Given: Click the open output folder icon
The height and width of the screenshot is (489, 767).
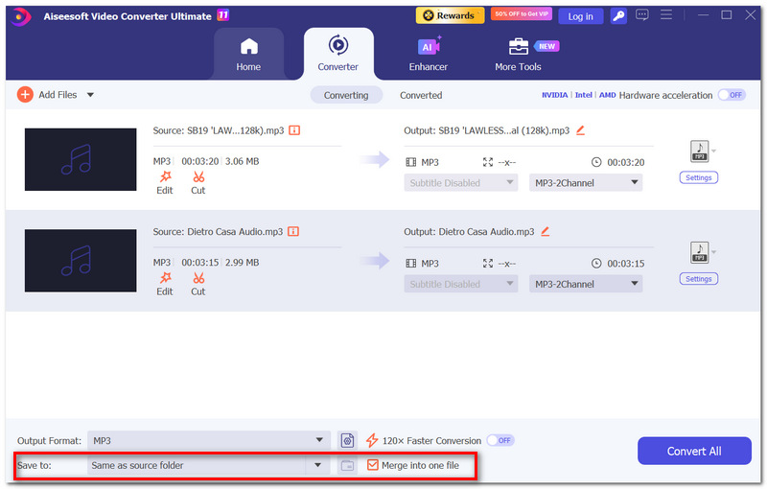Looking at the screenshot, I should 347,466.
